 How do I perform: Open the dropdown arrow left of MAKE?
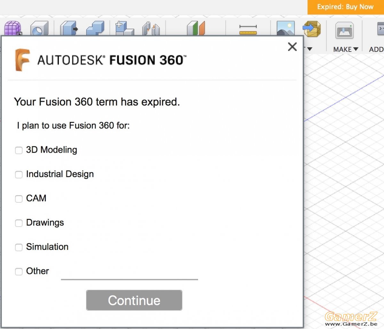[309, 49]
